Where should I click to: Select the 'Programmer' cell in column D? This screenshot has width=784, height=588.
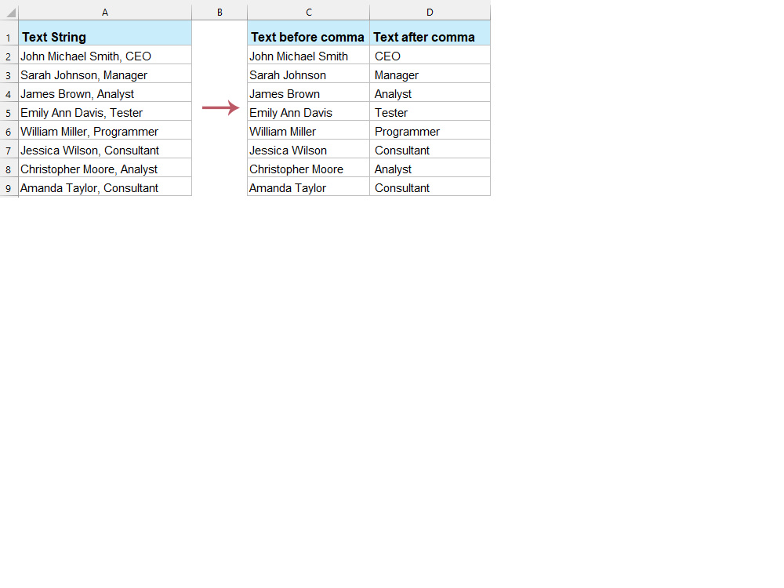(x=430, y=130)
